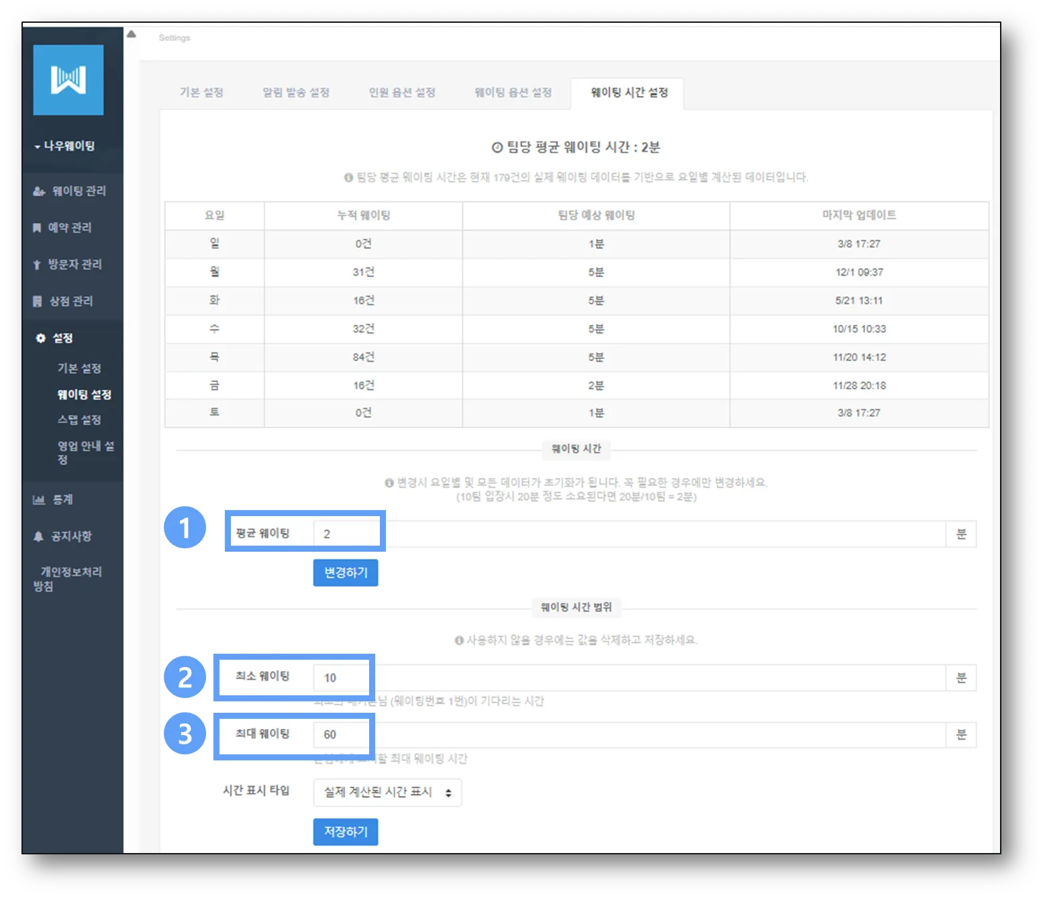This screenshot has height=898, width=1045.
Task: Open 영업 안내 설정 in the sidebar
Action: click(x=86, y=453)
